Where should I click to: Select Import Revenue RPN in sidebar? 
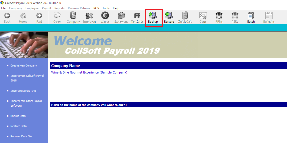point(23,91)
